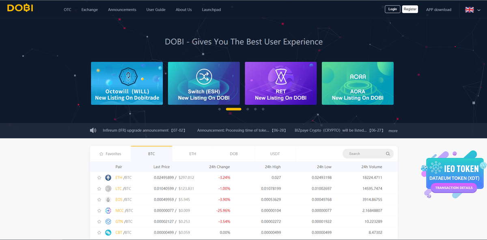Click the volume value '18224.4711'
The image size is (487, 240).
[x=372, y=178]
